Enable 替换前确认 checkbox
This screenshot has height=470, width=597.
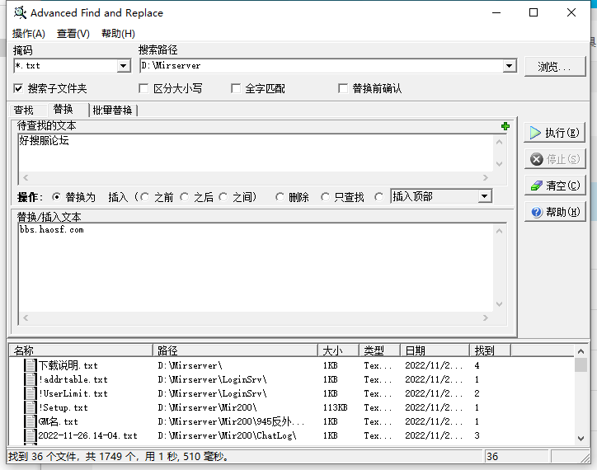coord(343,89)
